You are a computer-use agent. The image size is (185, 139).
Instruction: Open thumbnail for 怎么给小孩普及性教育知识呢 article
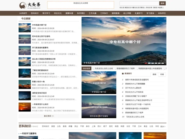(25, 62)
